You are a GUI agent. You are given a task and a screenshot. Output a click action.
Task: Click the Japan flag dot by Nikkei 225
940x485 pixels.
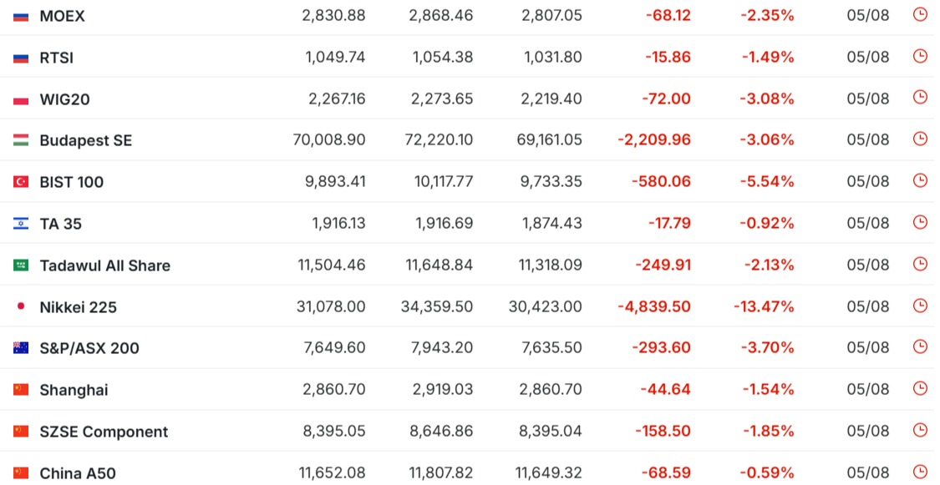(x=21, y=306)
